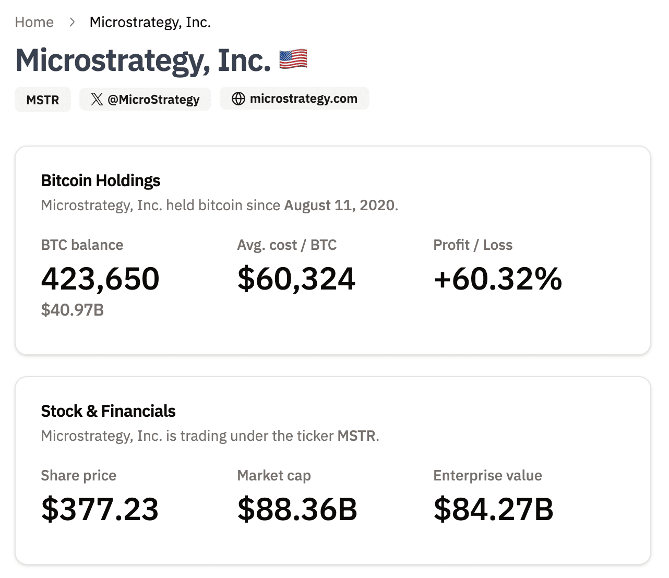669x578 pixels.
Task: Click the +60.32% profit figure
Action: coord(498,279)
